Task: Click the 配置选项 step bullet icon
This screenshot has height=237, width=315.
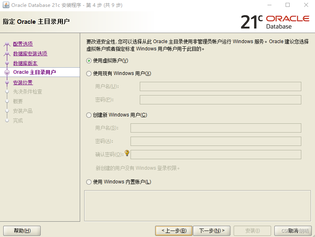Action: 7,44
